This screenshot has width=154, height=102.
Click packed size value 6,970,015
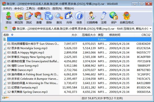coord(89,44)
